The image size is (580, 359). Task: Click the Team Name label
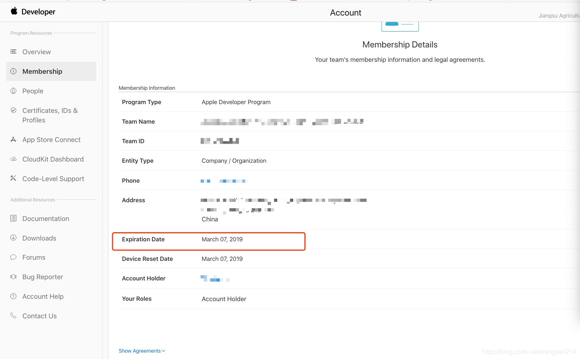pyautogui.click(x=138, y=122)
